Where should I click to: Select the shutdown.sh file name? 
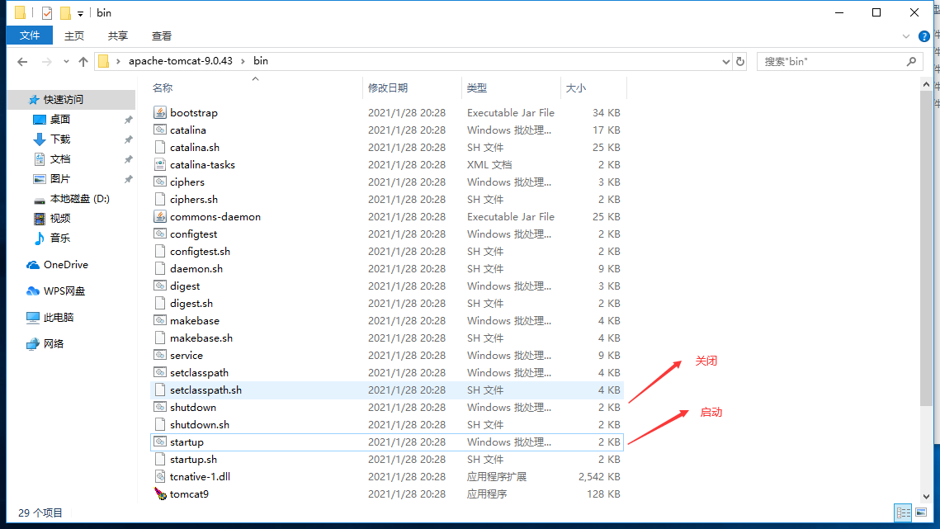(x=200, y=425)
